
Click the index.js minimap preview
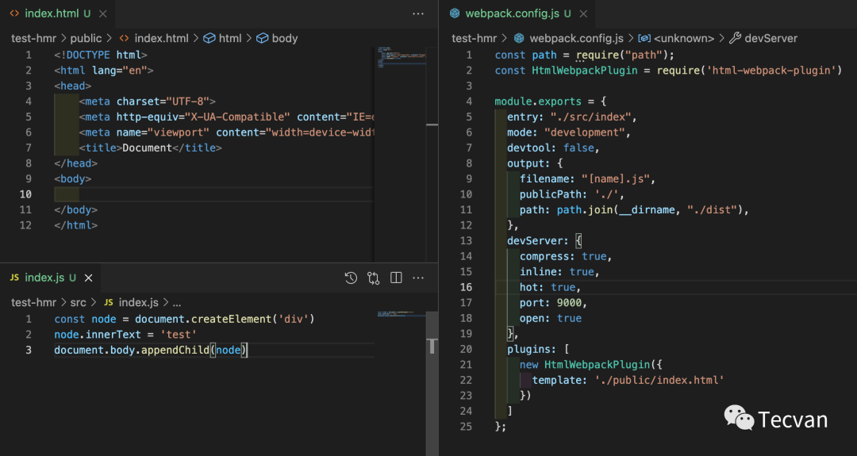[402, 314]
